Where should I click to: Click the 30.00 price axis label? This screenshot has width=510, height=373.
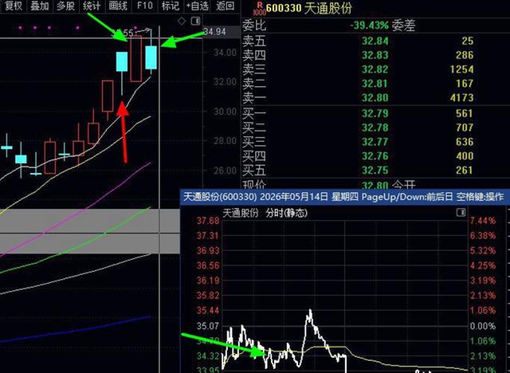click(225, 112)
